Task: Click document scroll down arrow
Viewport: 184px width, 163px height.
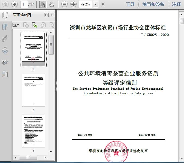Action: [182, 159]
